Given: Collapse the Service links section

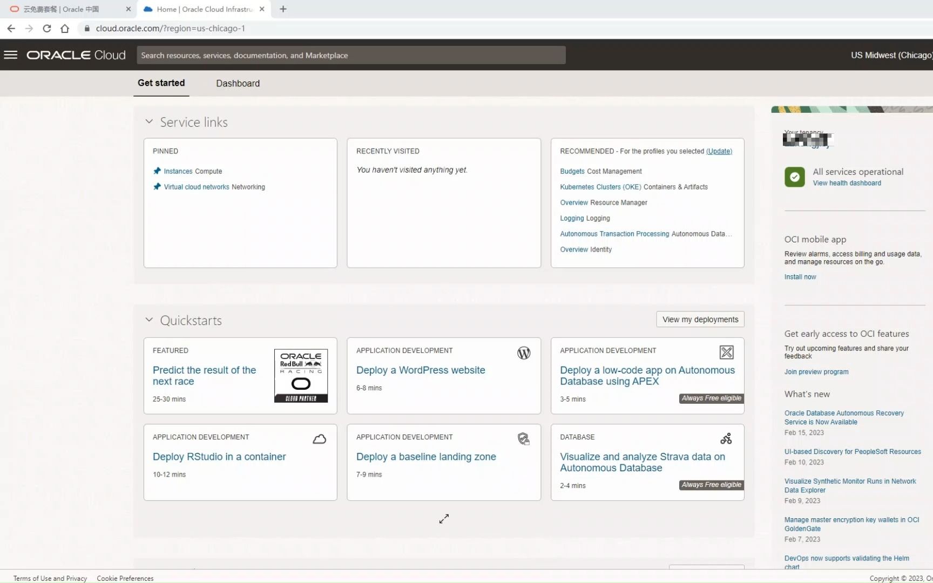Looking at the screenshot, I should coord(149,122).
